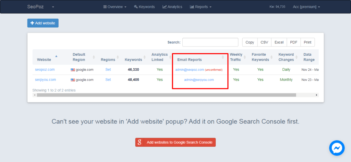Sort by Keyword Changes column arrows

click(296, 57)
